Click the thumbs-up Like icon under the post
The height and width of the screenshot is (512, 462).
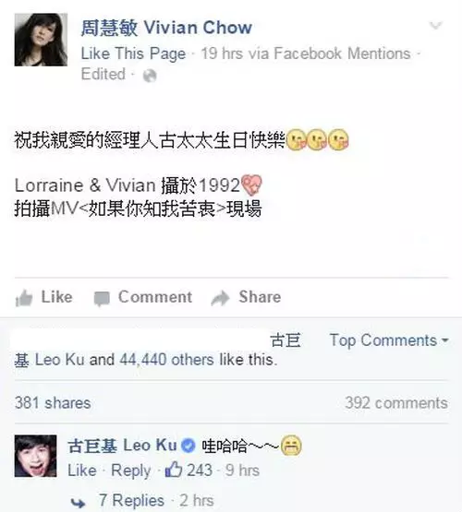click(x=24, y=298)
